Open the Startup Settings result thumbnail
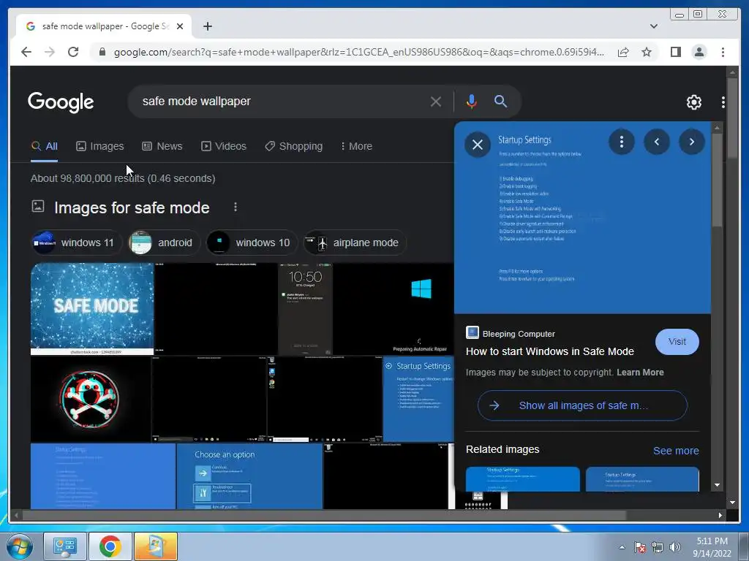The height and width of the screenshot is (561, 749). point(418,400)
